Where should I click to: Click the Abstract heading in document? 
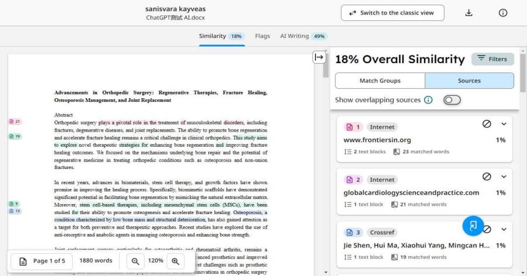(x=63, y=115)
